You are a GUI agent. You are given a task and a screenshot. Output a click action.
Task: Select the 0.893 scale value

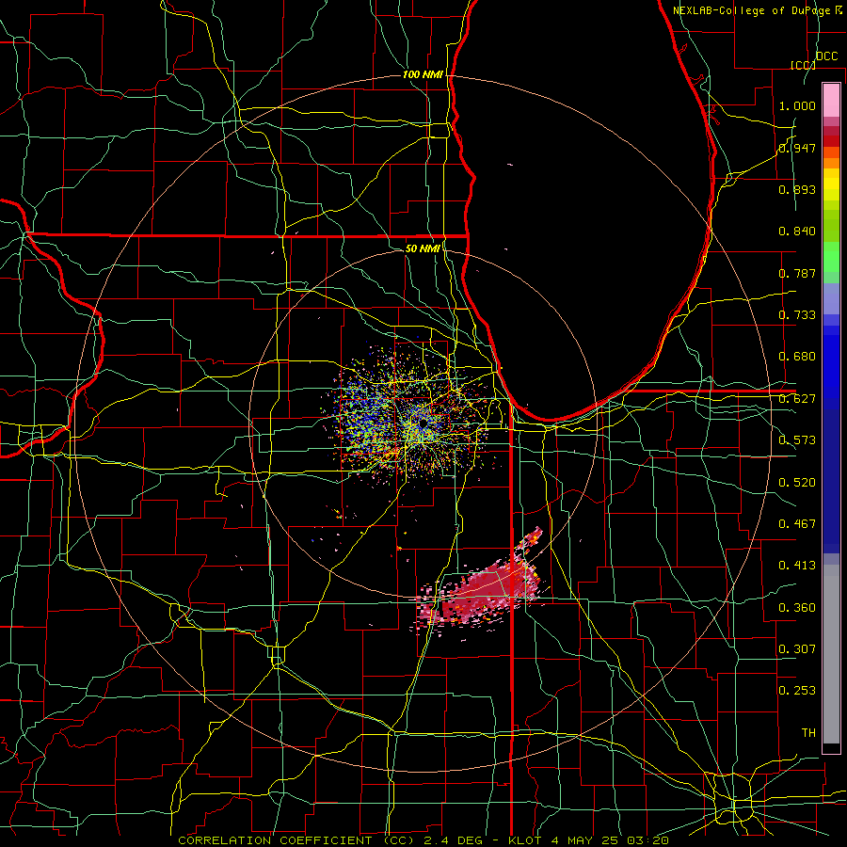coord(797,189)
